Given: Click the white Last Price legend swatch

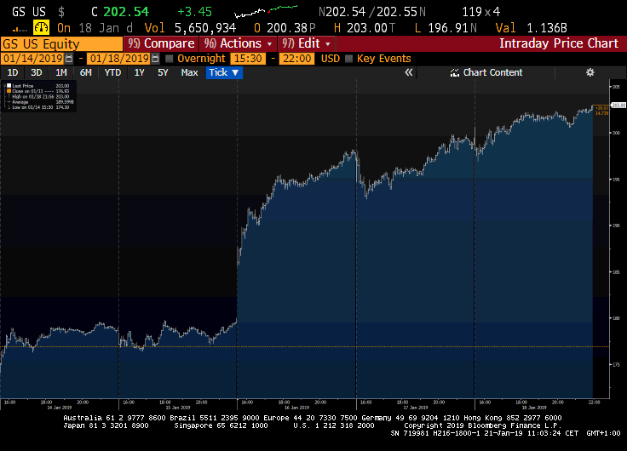Looking at the screenshot, I should tap(9, 85).
